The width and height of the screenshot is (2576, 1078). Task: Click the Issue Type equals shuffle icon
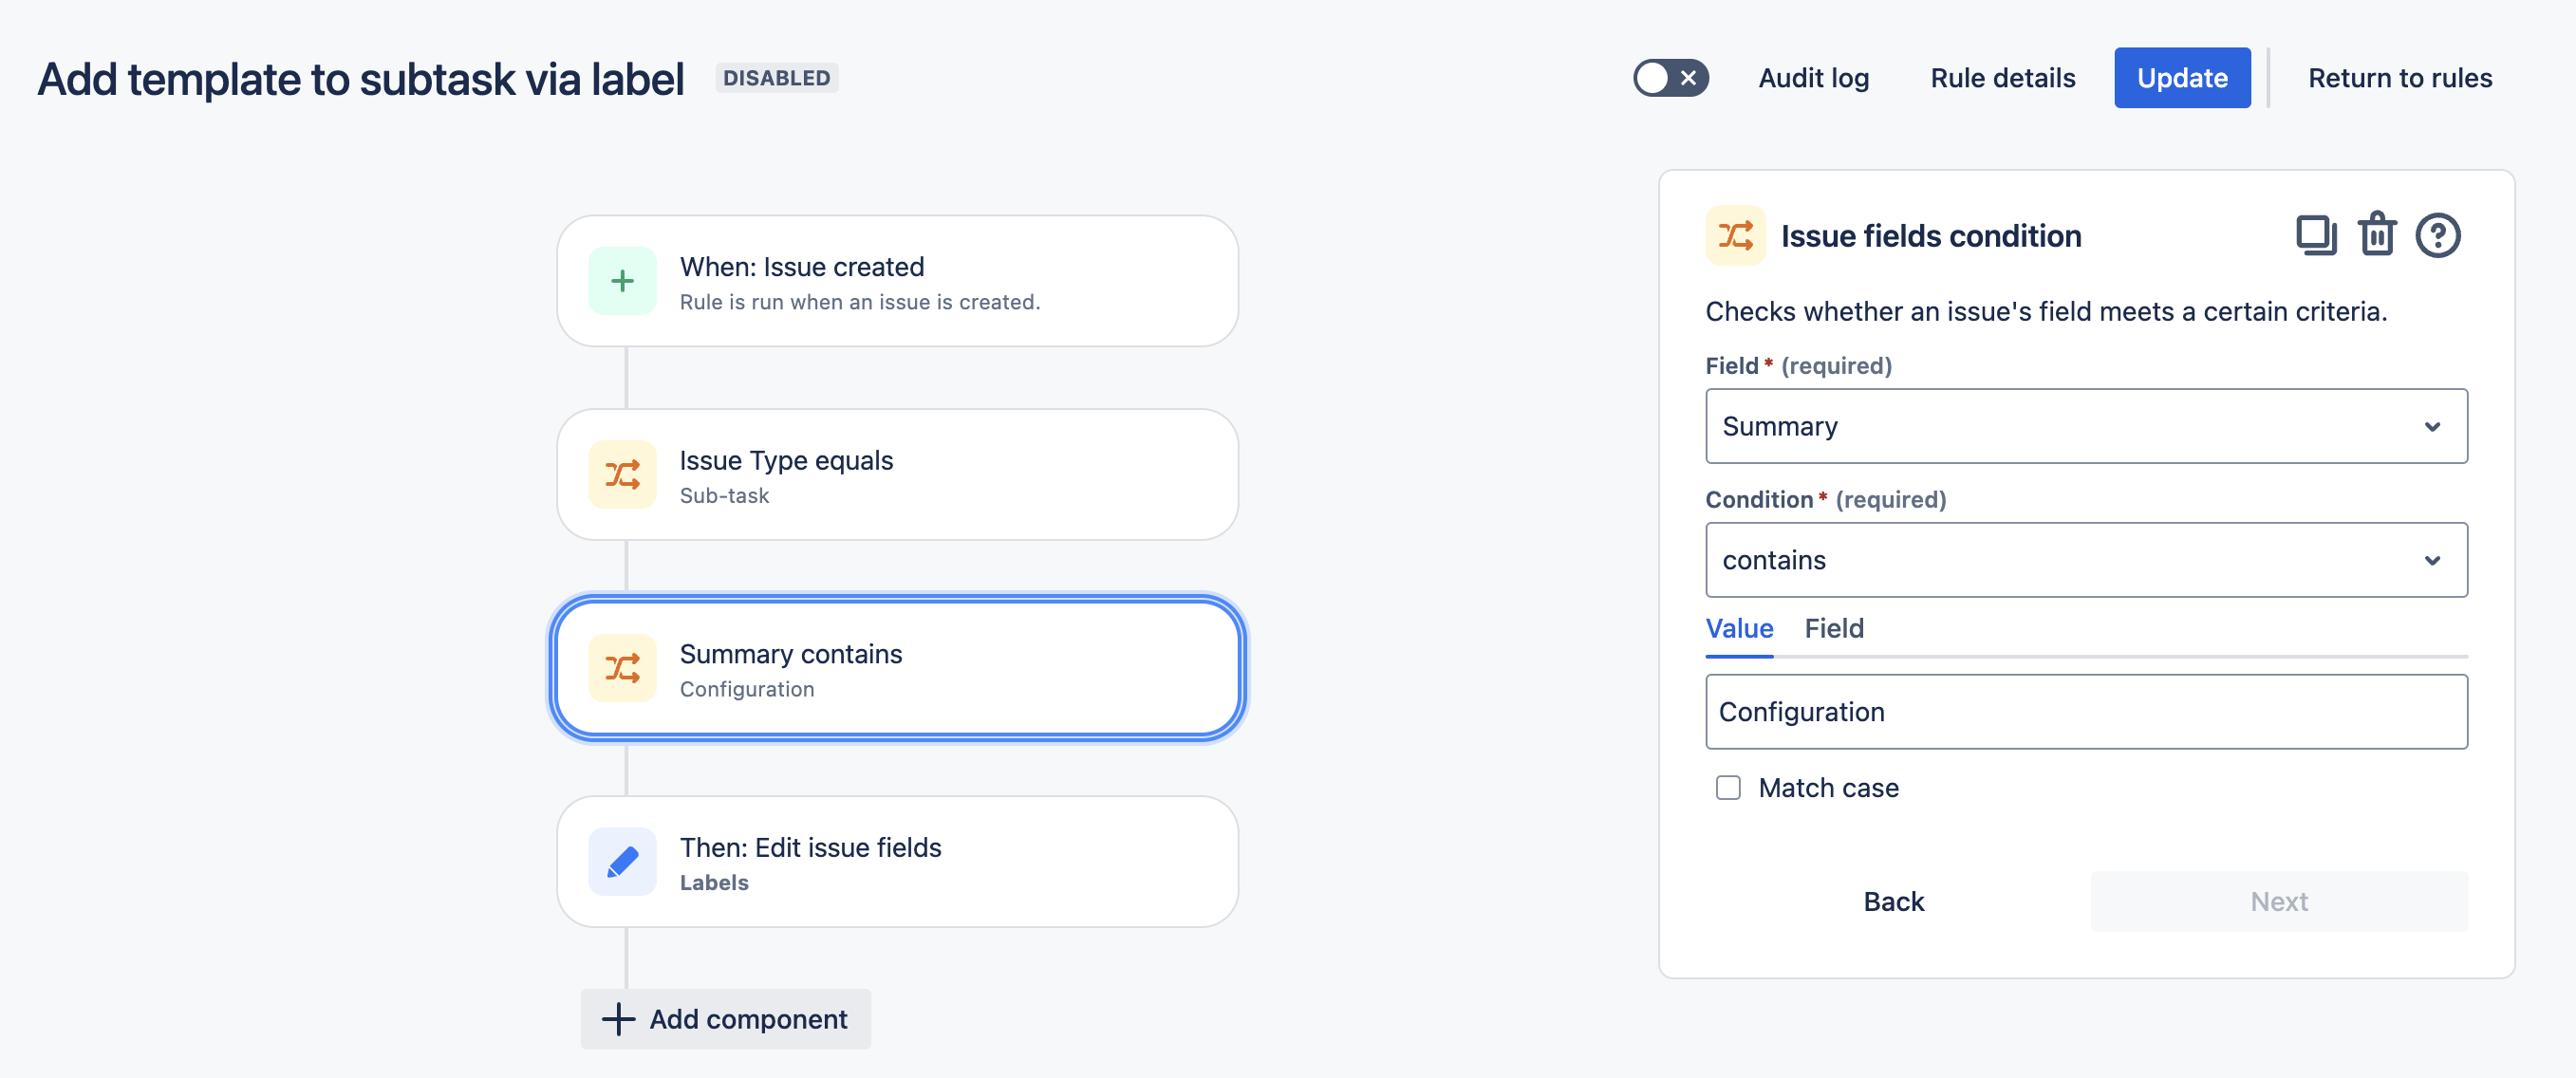pyautogui.click(x=622, y=475)
